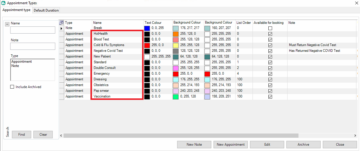
Task: Tick Available for booking for Break
Action: tap(270, 28)
